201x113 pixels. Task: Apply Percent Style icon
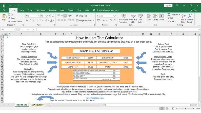[x=104, y=20]
